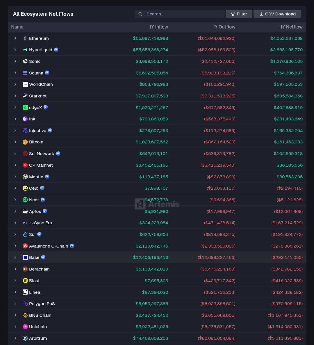Expand the Arbitrum row chevron

coord(15,338)
